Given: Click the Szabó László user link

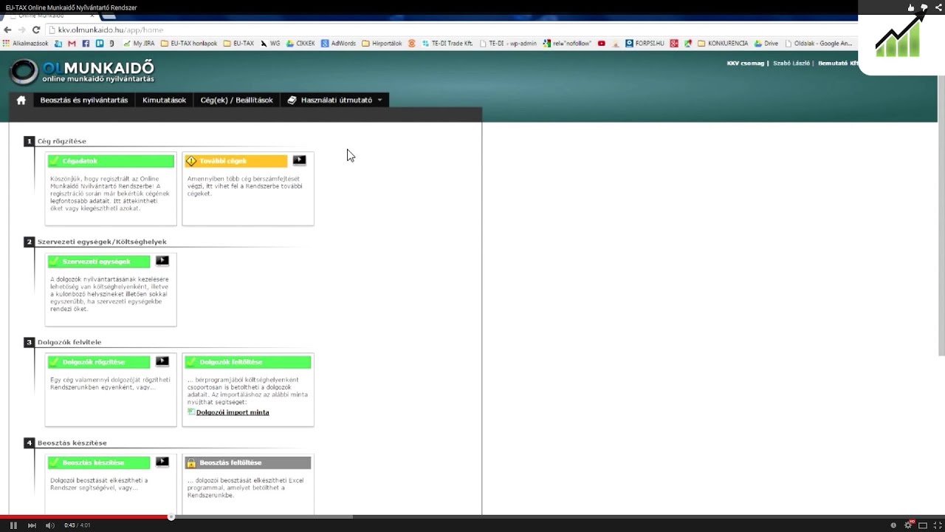Looking at the screenshot, I should click(791, 64).
